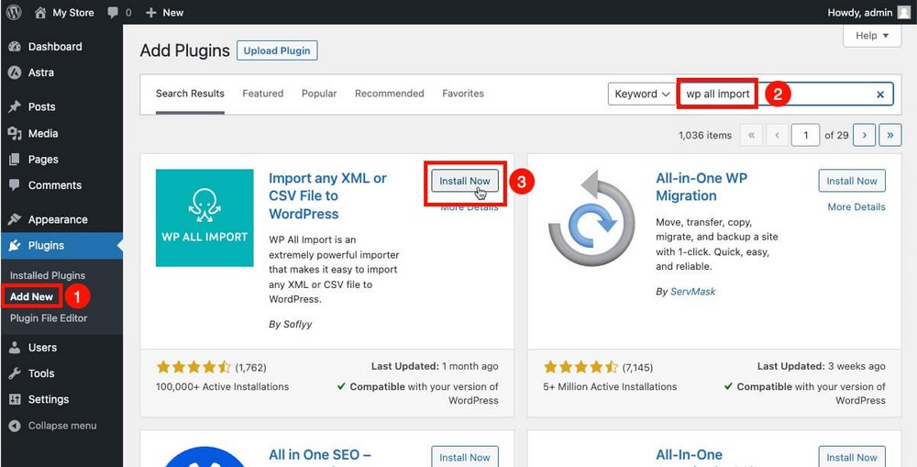Click Install Now for WP All Import
The width and height of the screenshot is (917, 467).
click(466, 181)
